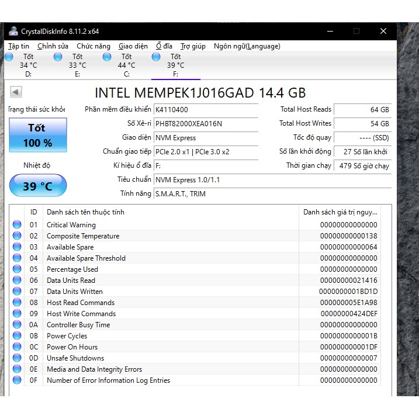
Task: Open the Chức năng menu
Action: pos(94,46)
